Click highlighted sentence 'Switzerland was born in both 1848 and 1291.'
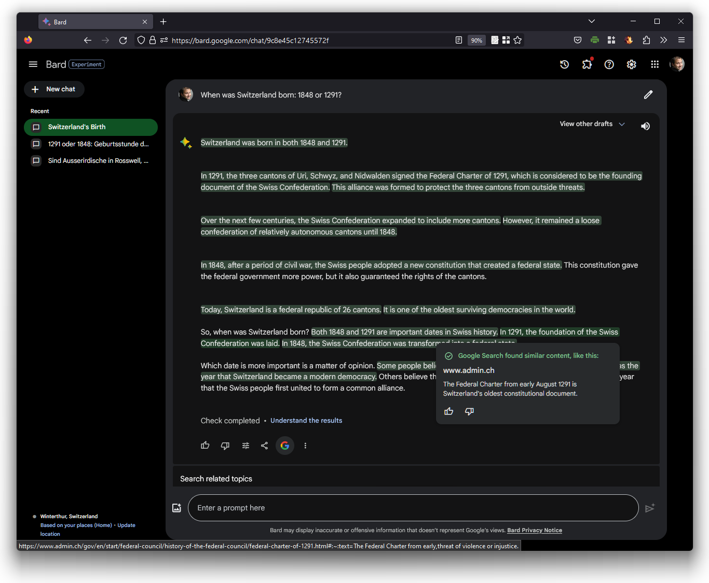 coord(274,143)
